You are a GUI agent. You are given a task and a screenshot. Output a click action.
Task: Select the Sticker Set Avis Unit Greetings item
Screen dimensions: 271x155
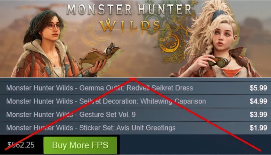[135, 128]
